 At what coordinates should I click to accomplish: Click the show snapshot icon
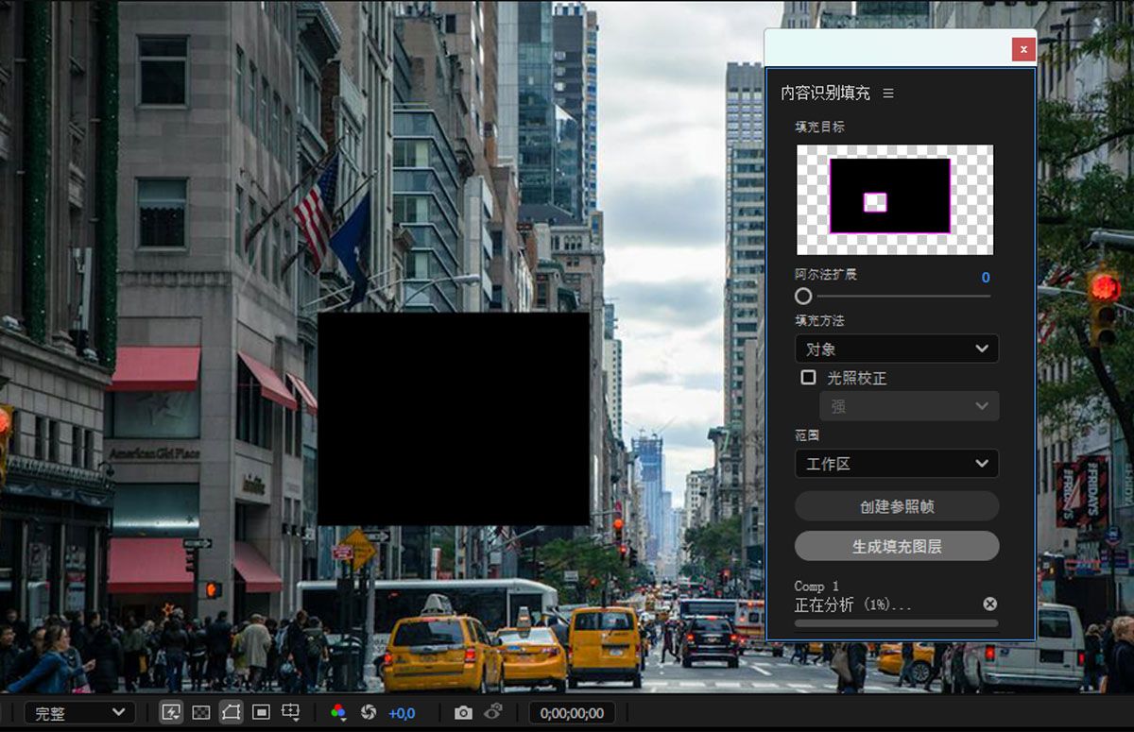(x=492, y=713)
